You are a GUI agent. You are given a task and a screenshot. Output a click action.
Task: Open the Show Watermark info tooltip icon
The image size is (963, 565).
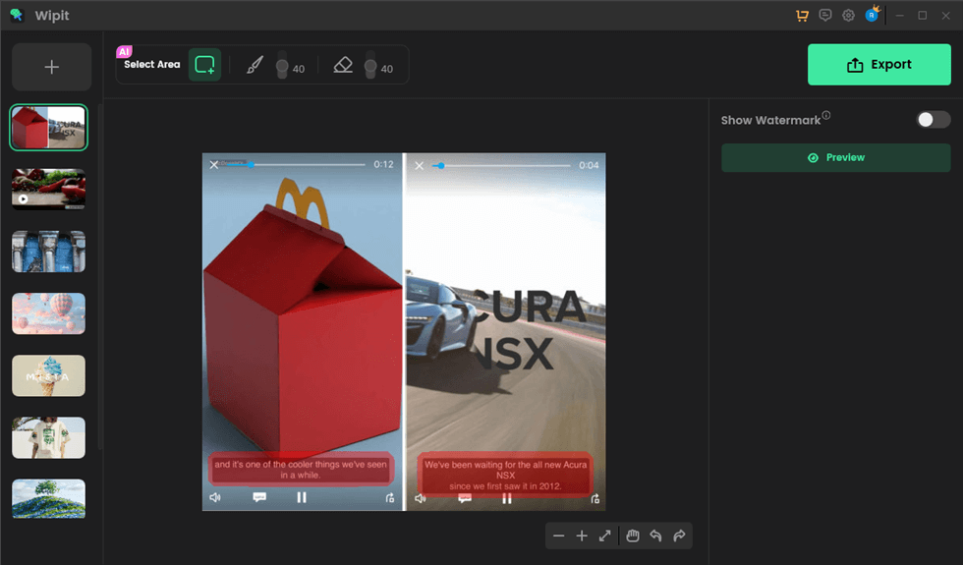(x=826, y=115)
